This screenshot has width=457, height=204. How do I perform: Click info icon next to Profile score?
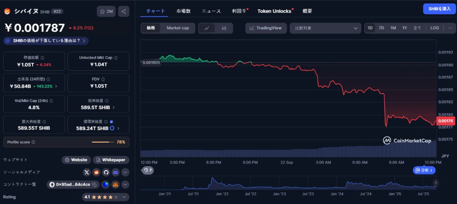[x=33, y=142]
